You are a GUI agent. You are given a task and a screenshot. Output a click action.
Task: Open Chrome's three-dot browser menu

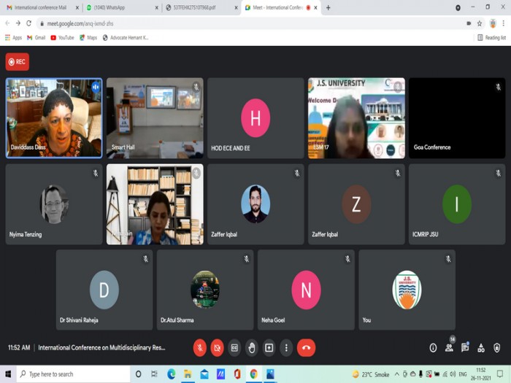[504, 23]
